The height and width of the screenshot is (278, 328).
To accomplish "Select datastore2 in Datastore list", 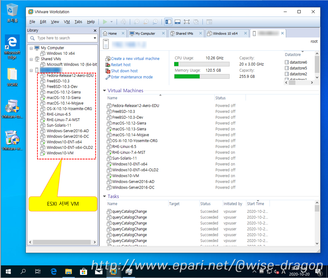I will pyautogui.click(x=298, y=74).
